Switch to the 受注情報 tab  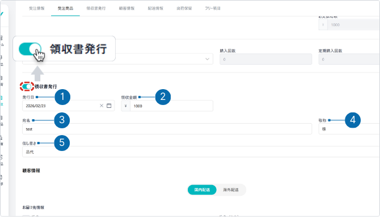(x=37, y=9)
